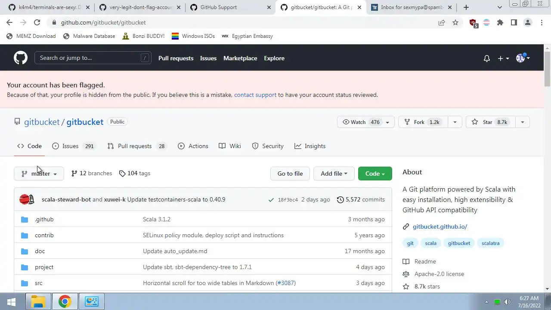Viewport: 551px width, 310px height.
Task: Focus the Search or jump to field
Action: point(93,58)
